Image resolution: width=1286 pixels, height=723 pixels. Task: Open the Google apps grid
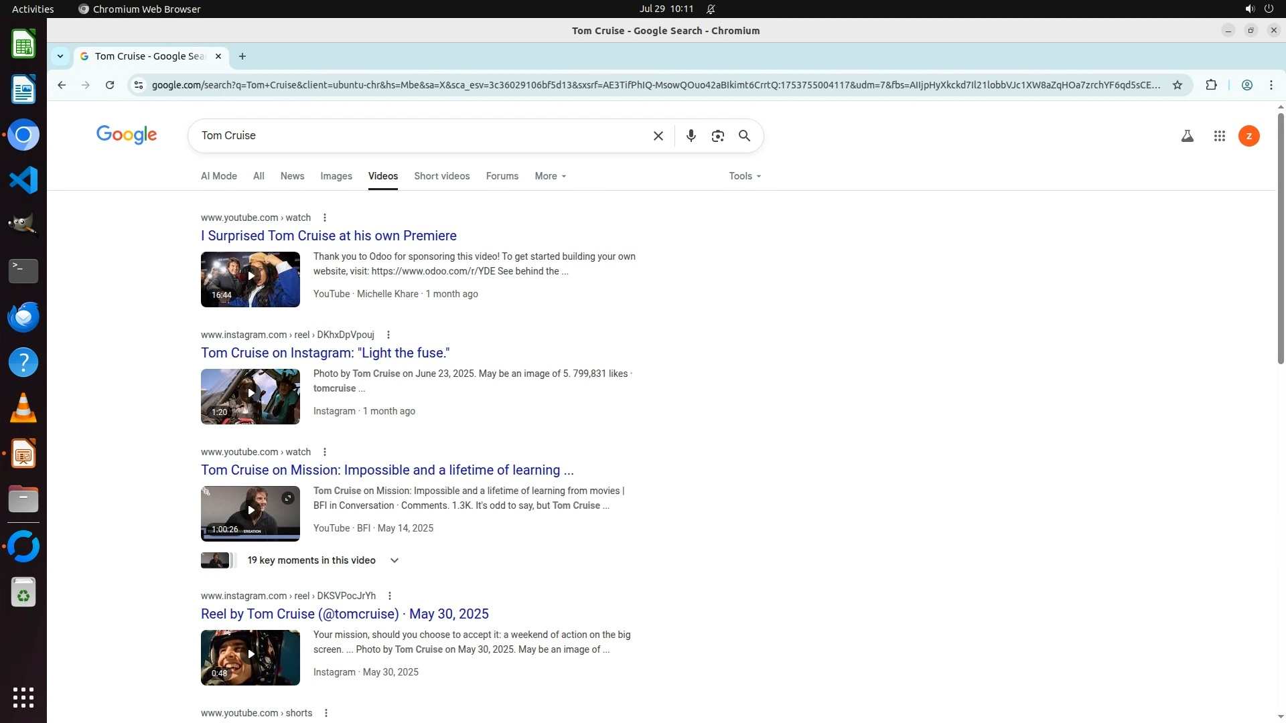[1219, 136]
